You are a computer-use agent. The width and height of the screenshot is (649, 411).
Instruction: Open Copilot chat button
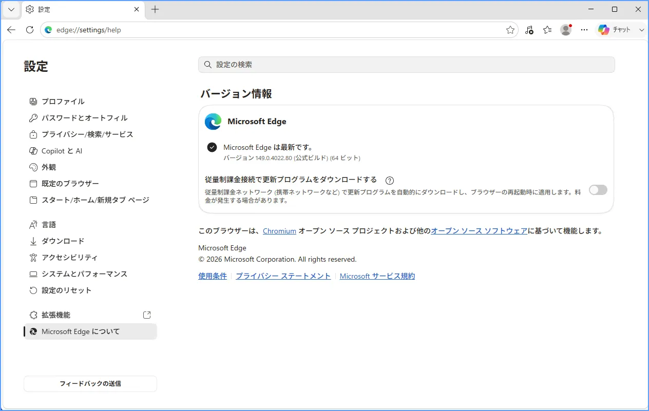coord(615,30)
